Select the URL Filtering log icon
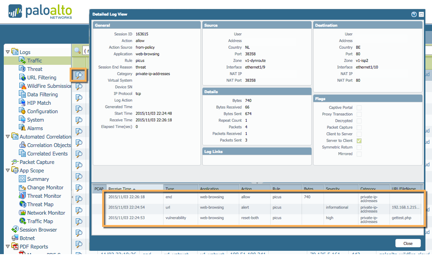 (23, 78)
